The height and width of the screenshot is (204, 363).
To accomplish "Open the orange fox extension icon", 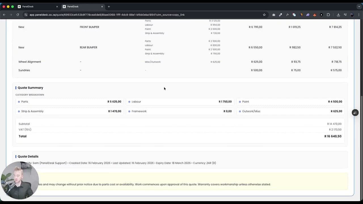I will point(315,15).
